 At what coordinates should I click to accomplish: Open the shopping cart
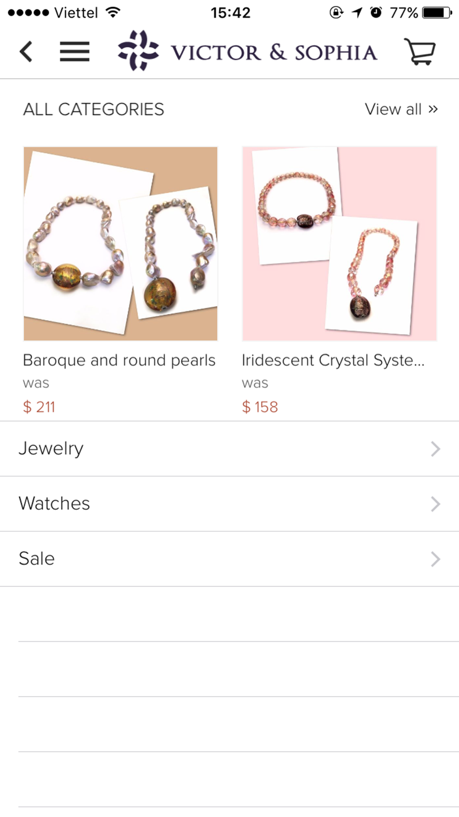[420, 51]
